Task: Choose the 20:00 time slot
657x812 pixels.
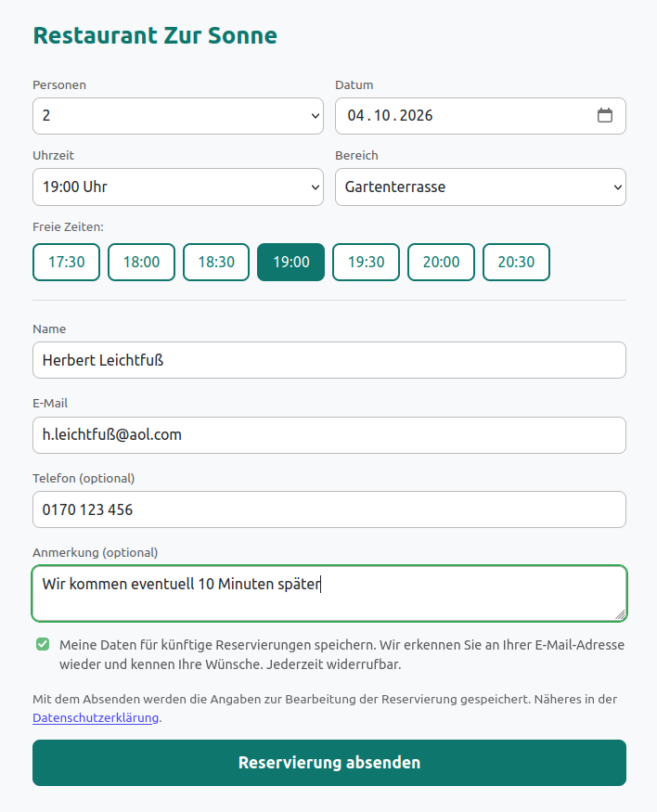Action: [441, 262]
